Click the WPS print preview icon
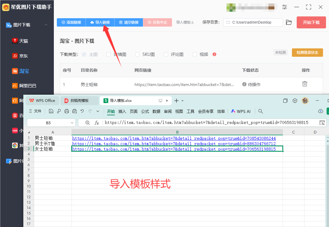This screenshot has height=227, width=329. click(74, 111)
